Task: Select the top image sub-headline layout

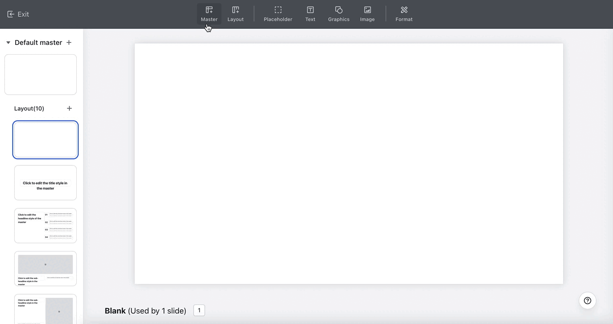Action: pos(45,268)
